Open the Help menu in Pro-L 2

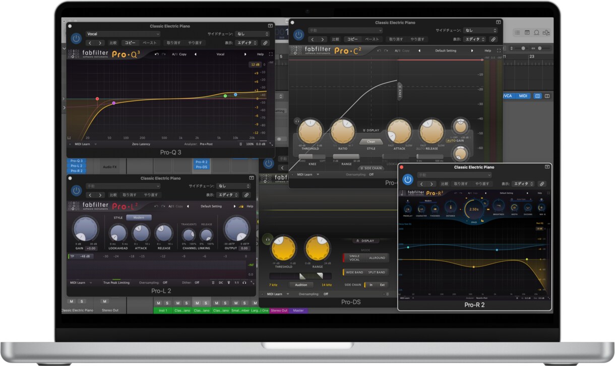tap(250, 206)
